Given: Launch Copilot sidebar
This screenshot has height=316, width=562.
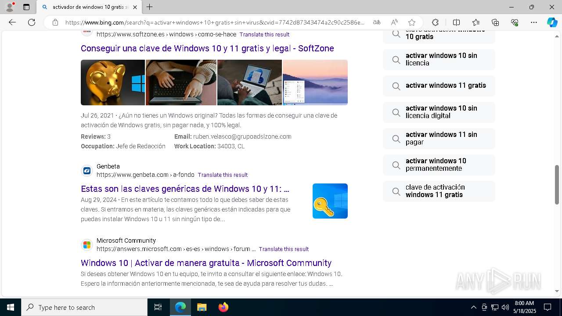Looking at the screenshot, I should pos(552,22).
